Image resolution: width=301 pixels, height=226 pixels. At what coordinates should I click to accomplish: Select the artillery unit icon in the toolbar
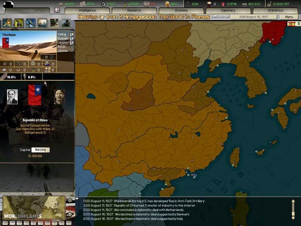click(18, 23)
